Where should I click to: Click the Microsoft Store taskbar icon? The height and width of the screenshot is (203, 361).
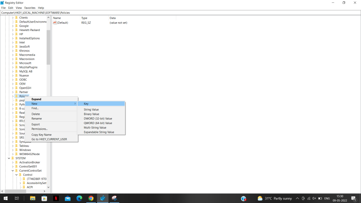(x=44, y=198)
